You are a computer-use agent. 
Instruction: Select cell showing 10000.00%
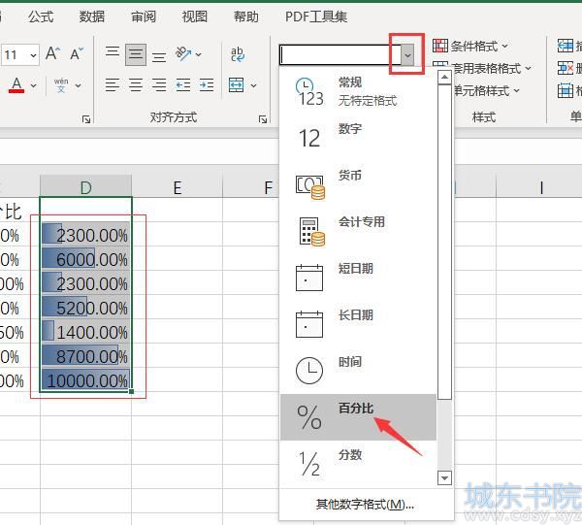click(85, 379)
